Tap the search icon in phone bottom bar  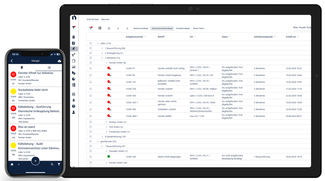point(52,164)
